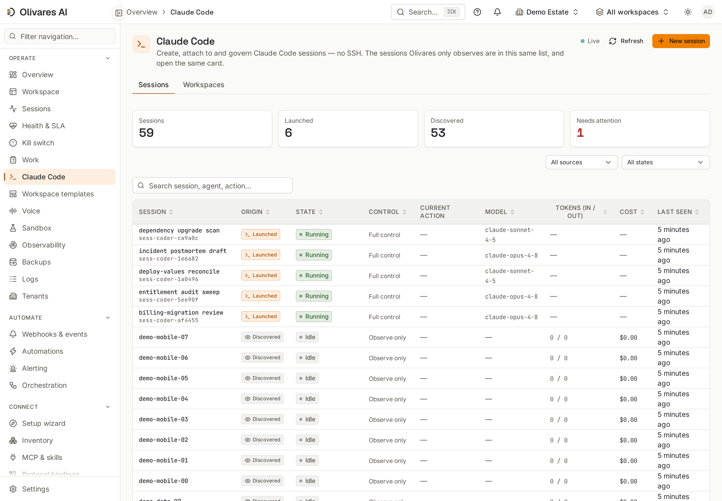Open dependency upgrade scan session
The image size is (722, 501).
point(179,231)
